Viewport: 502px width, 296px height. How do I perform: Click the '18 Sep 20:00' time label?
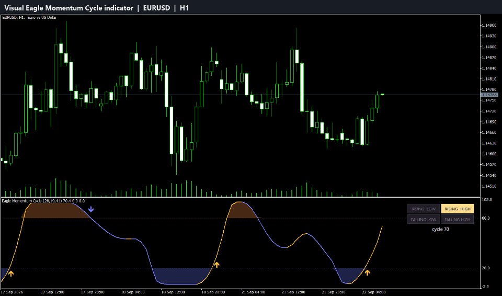(213, 292)
